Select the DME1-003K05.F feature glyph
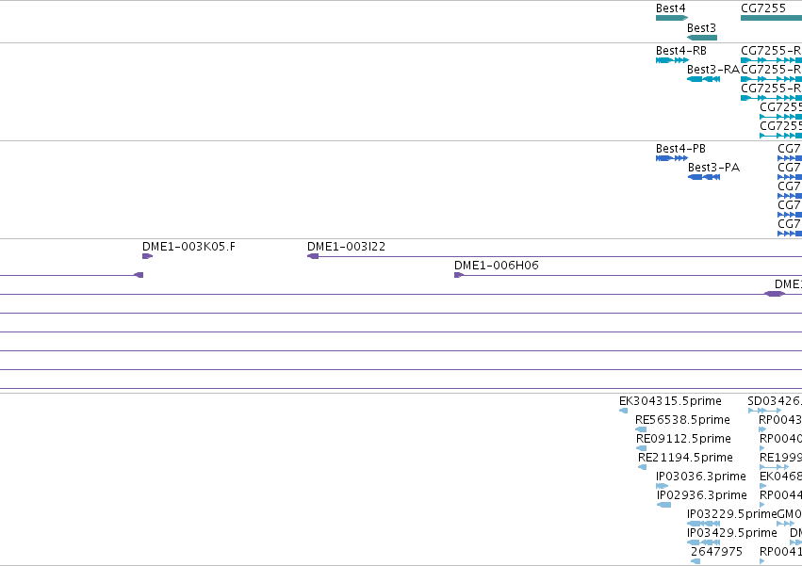 pos(147,256)
